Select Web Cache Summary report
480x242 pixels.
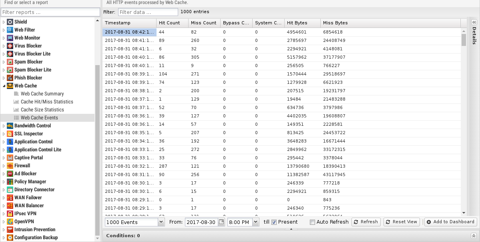pos(42,94)
